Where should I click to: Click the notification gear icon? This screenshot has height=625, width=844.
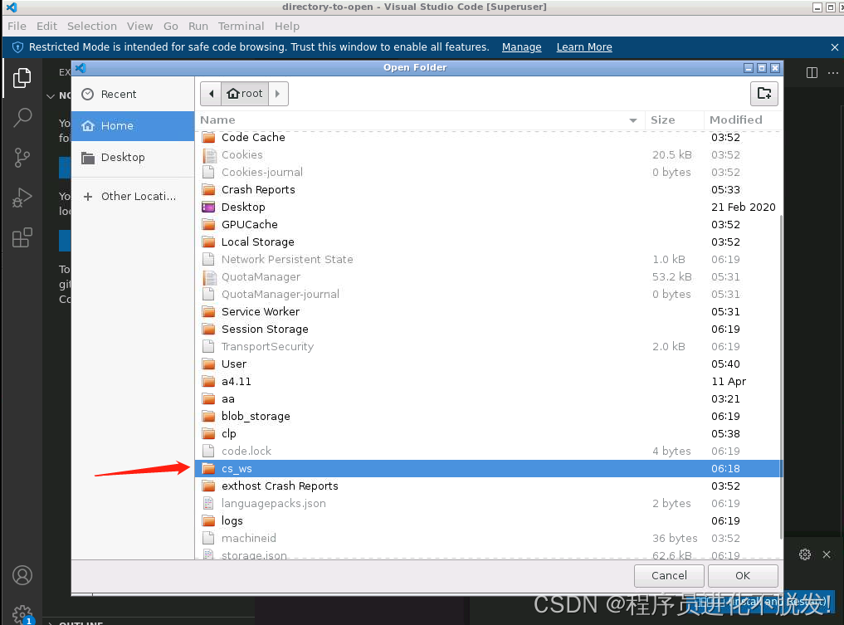point(805,554)
